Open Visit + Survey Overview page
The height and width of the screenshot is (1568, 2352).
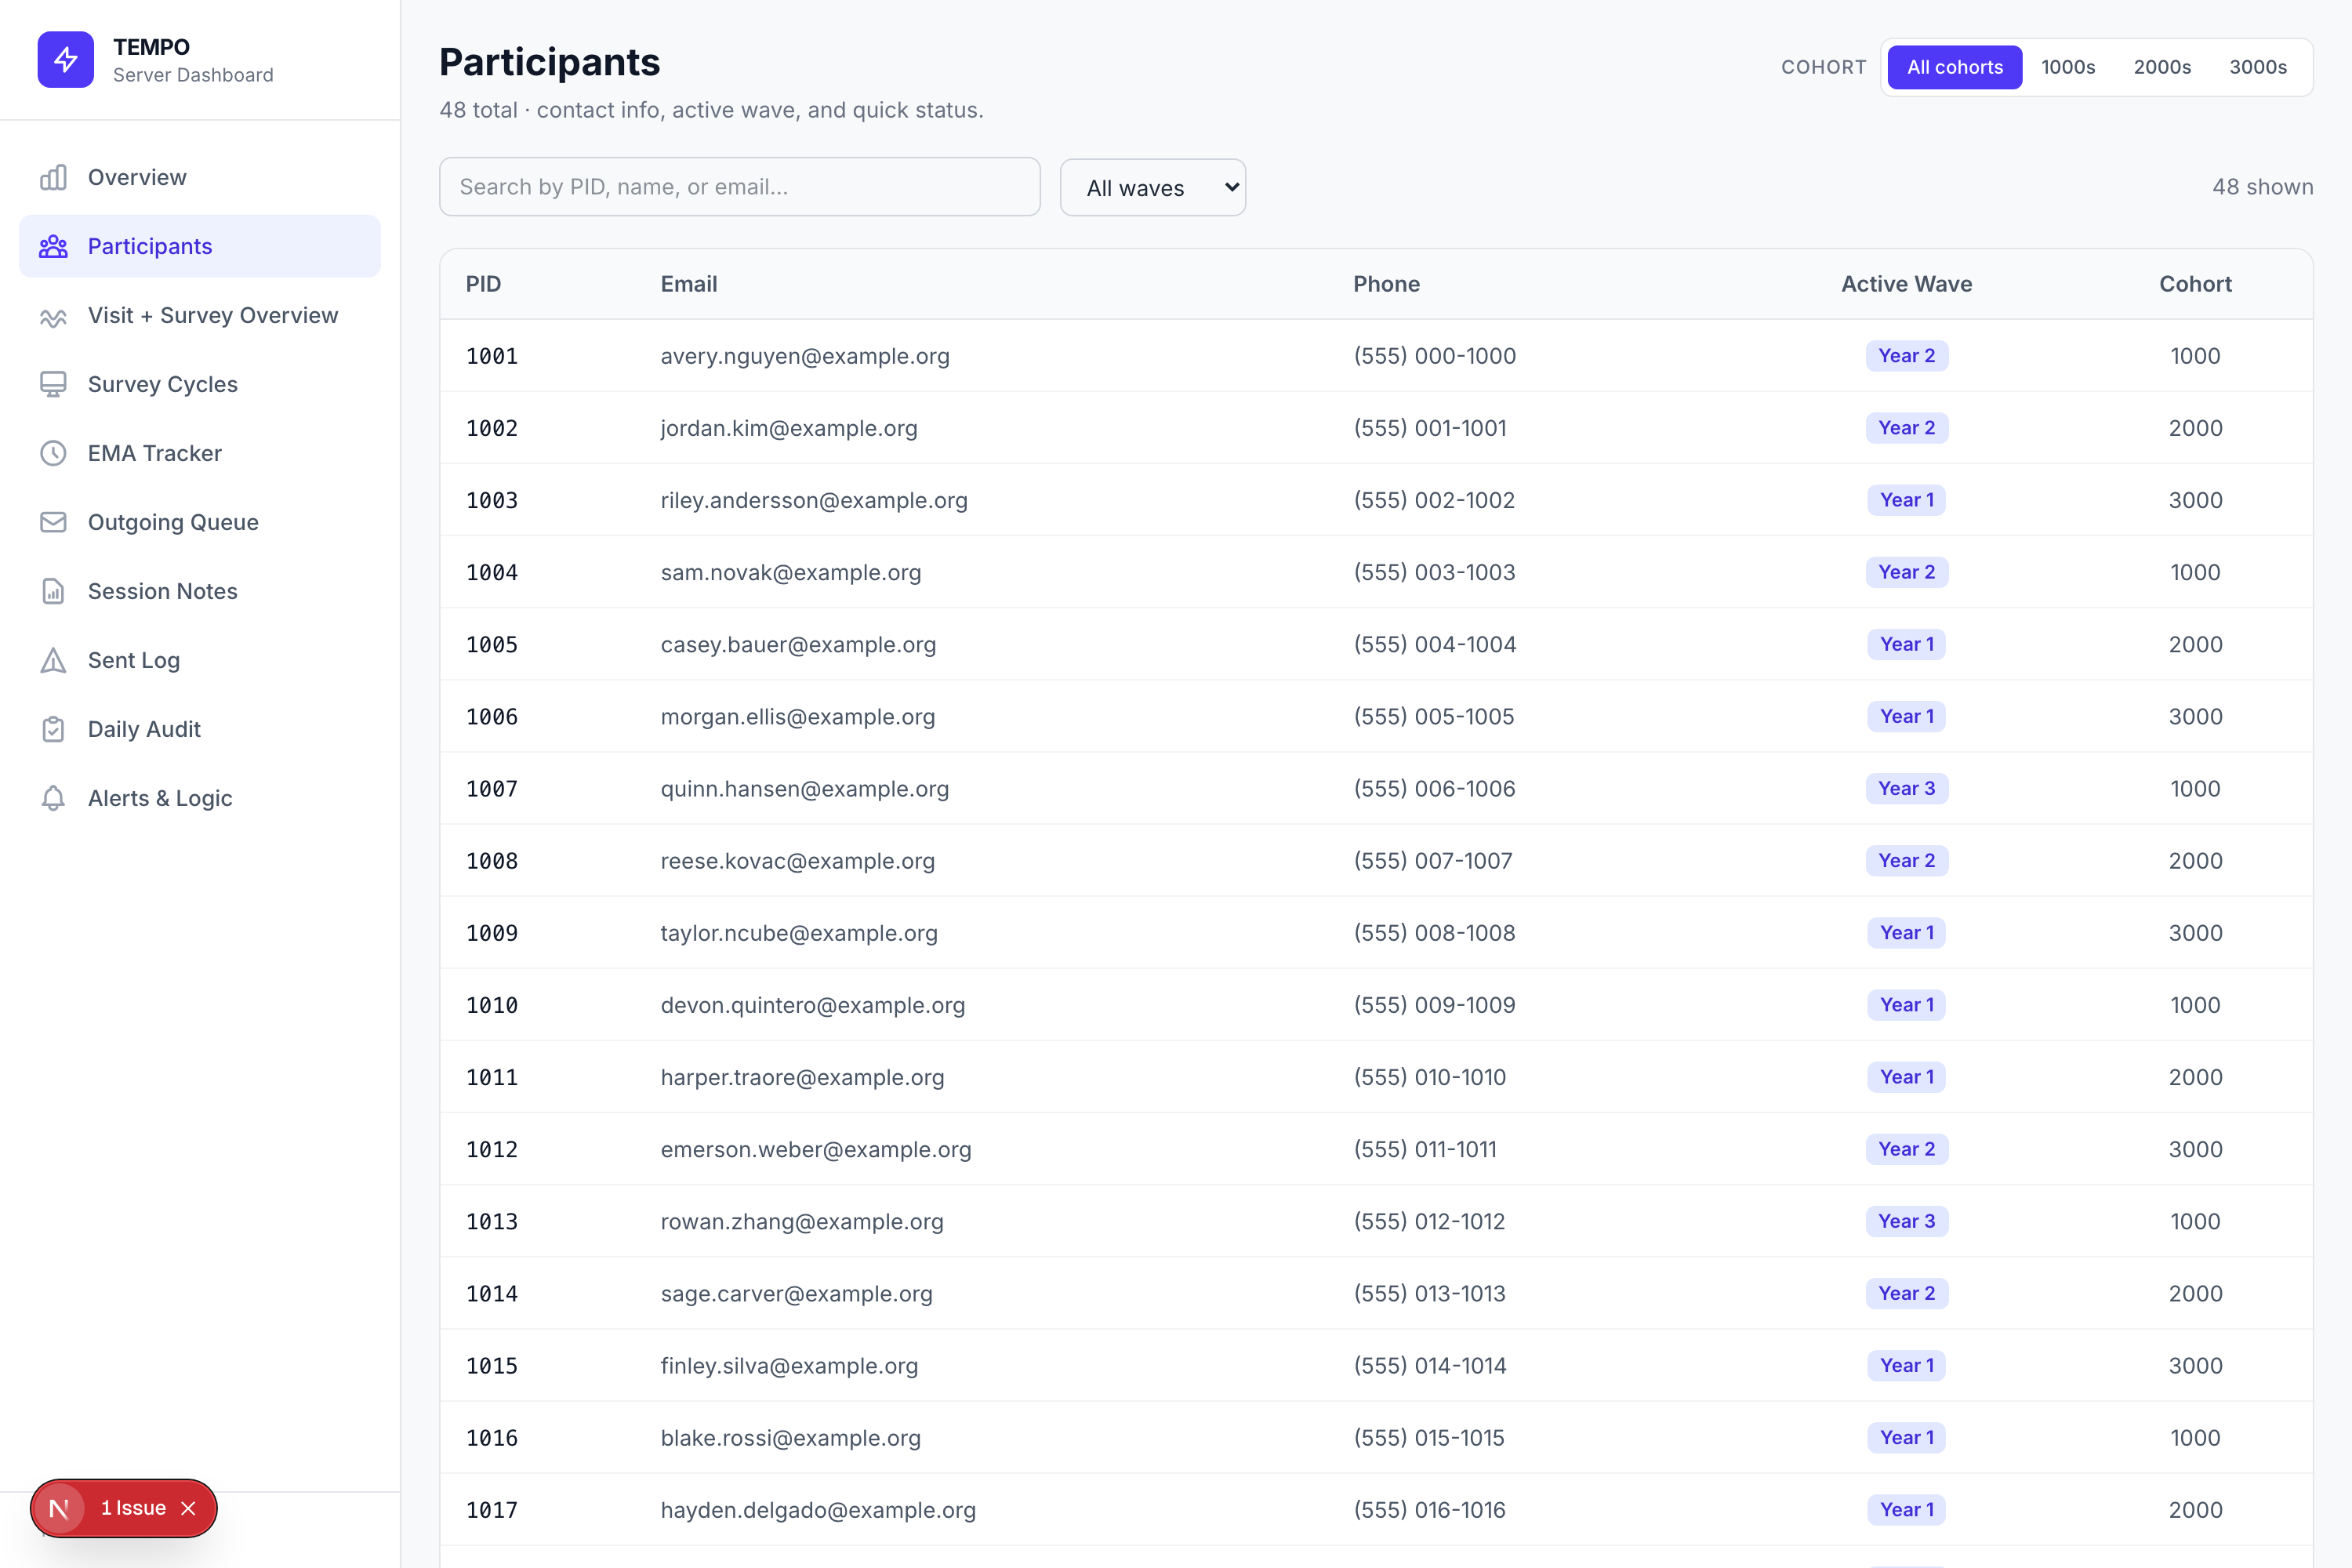(x=200, y=315)
